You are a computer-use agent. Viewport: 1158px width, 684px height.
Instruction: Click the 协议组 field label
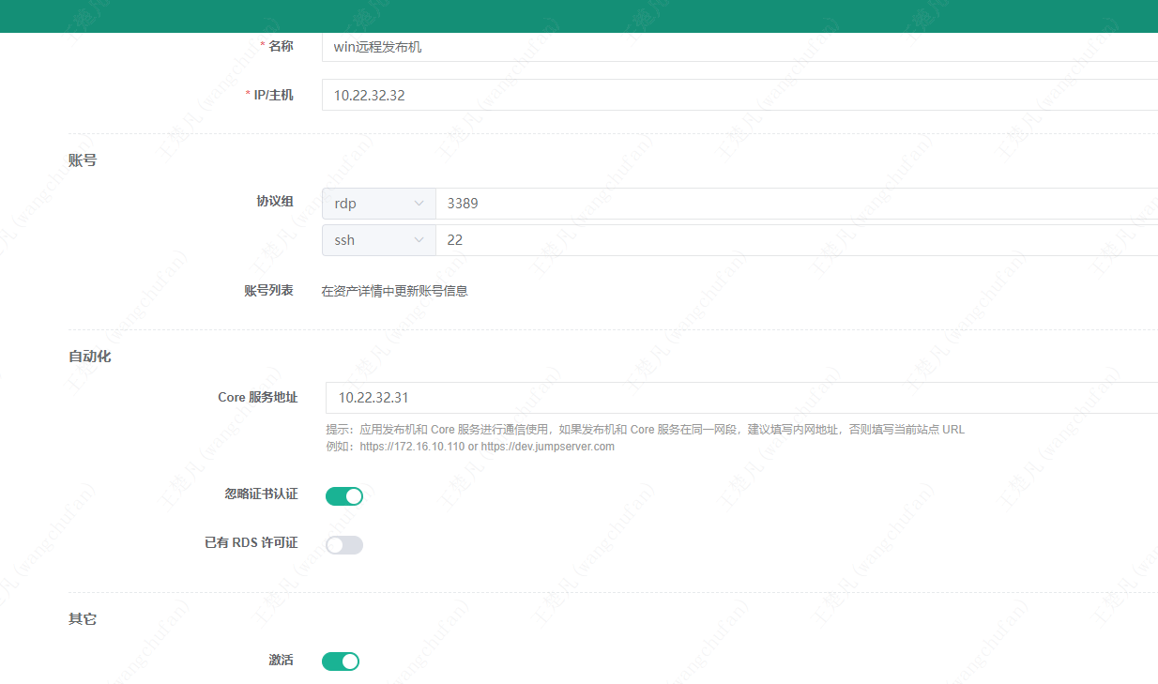(275, 202)
